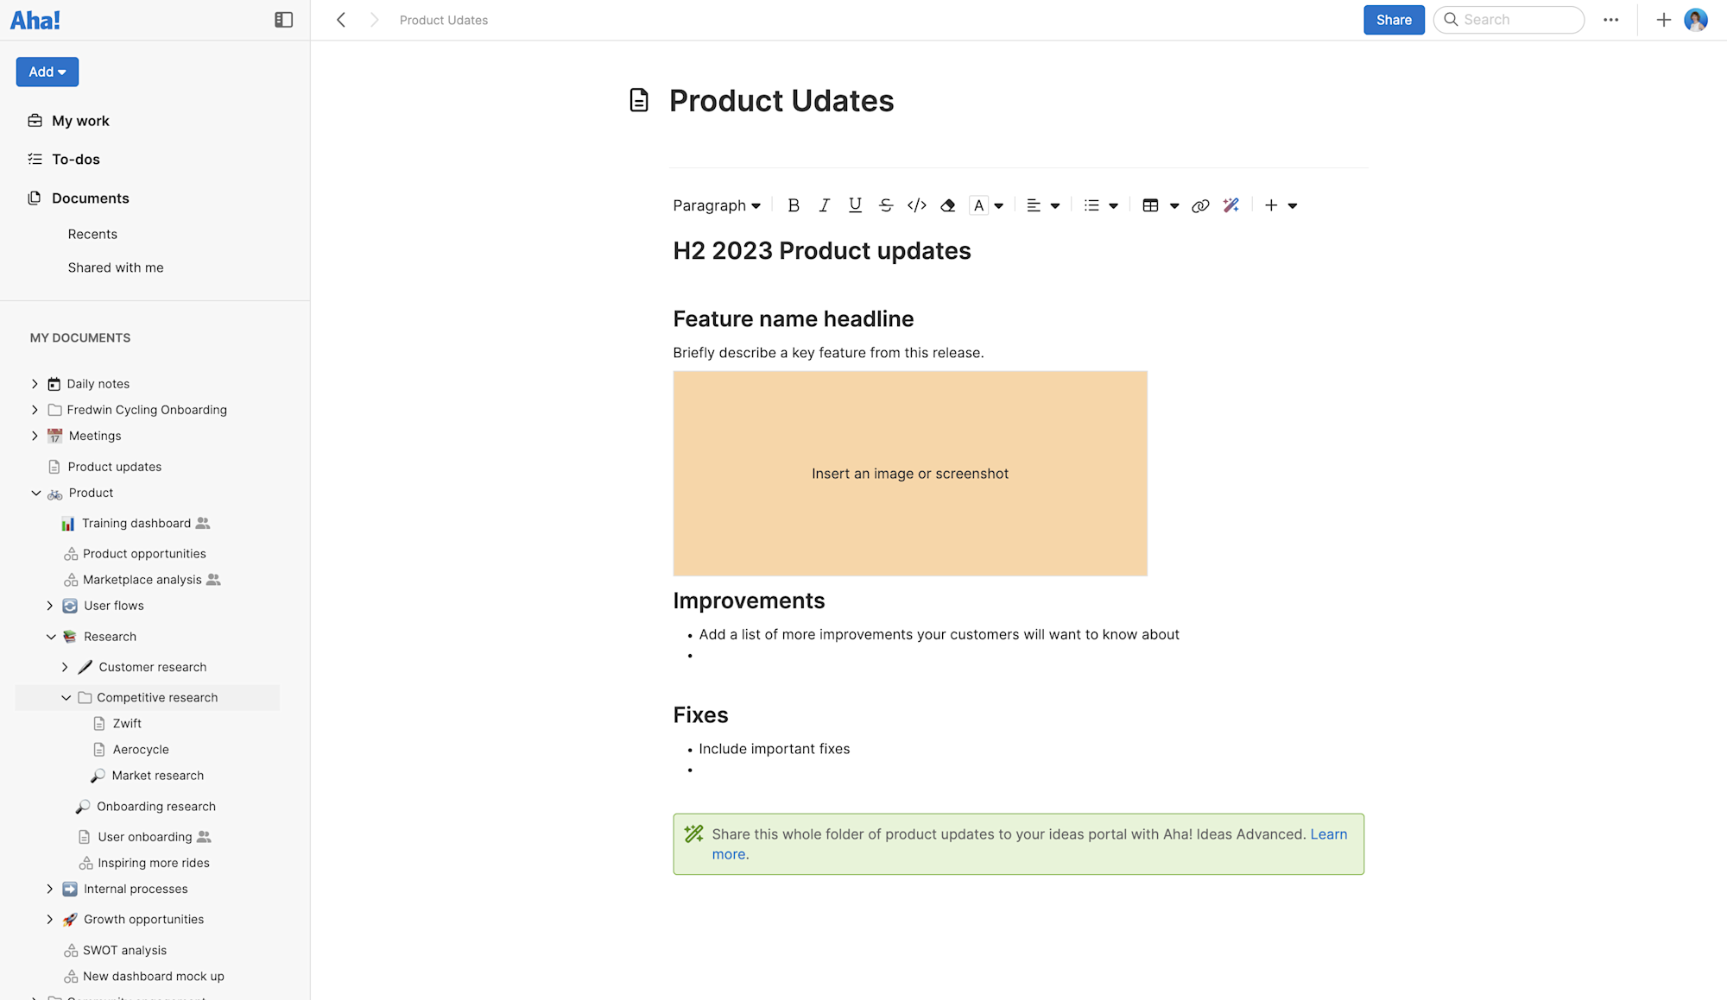Image resolution: width=1727 pixels, height=1000 pixels.
Task: Click the Search input field
Action: point(1518,20)
